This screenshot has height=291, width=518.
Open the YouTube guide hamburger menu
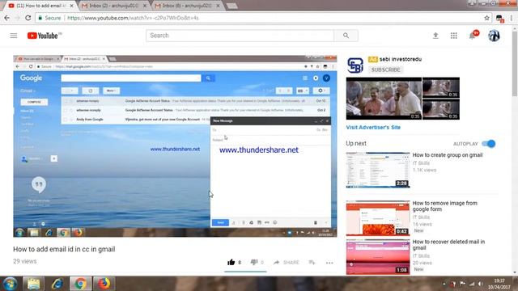14,36
